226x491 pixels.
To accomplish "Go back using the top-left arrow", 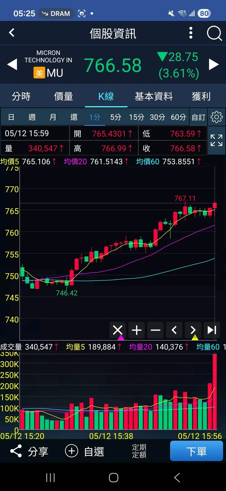I will [12, 33].
